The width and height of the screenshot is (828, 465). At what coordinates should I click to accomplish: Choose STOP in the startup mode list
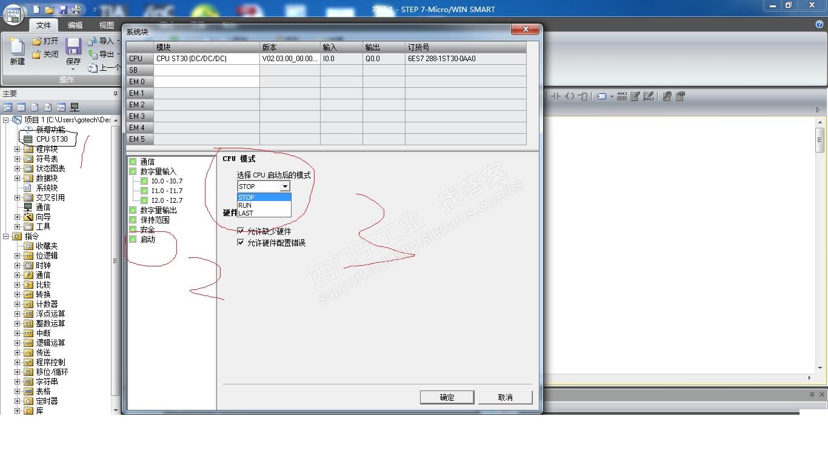tap(264, 197)
